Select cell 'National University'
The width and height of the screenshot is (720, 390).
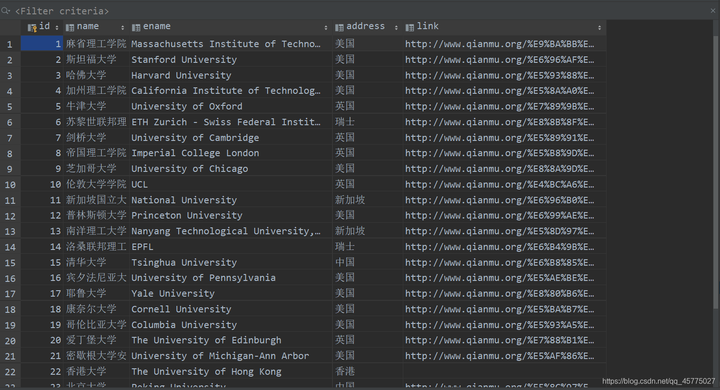[x=231, y=200]
